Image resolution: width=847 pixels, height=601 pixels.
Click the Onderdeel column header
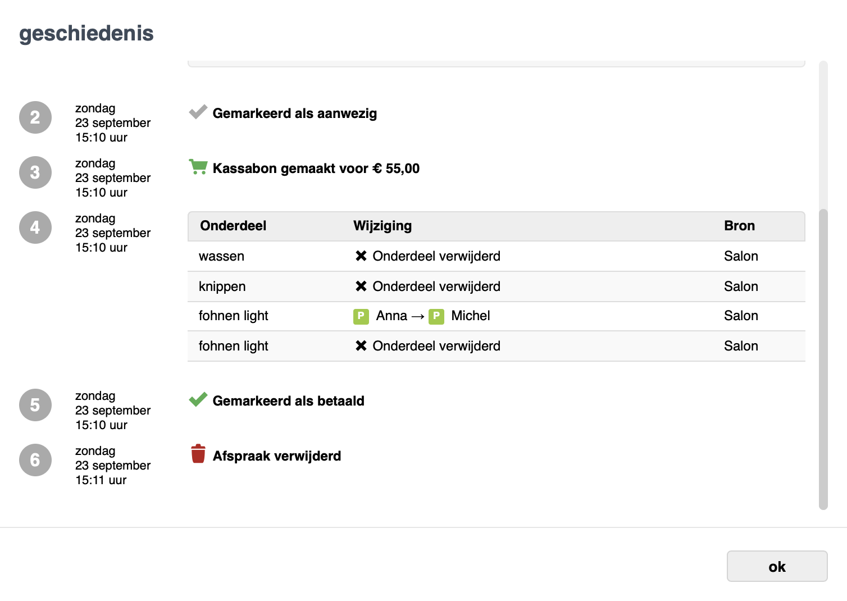(233, 226)
